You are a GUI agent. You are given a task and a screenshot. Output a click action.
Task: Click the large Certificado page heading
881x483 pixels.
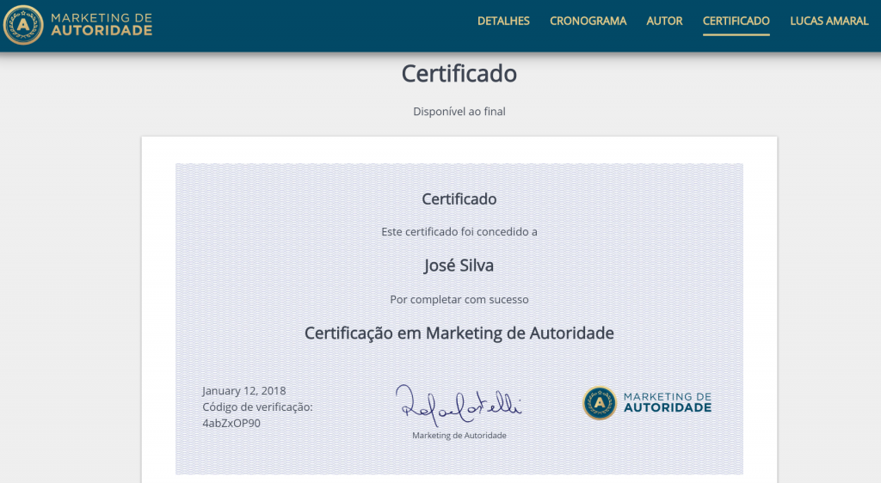coord(459,74)
